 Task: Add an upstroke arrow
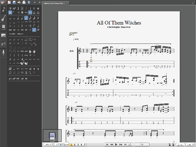[10, 55]
